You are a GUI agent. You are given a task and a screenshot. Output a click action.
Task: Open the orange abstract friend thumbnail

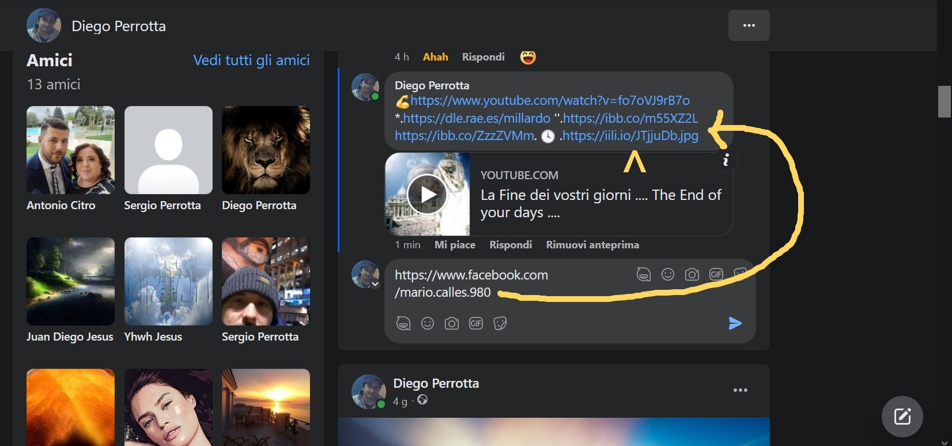click(70, 407)
